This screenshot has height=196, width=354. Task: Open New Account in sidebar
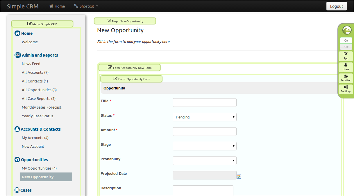33,146
